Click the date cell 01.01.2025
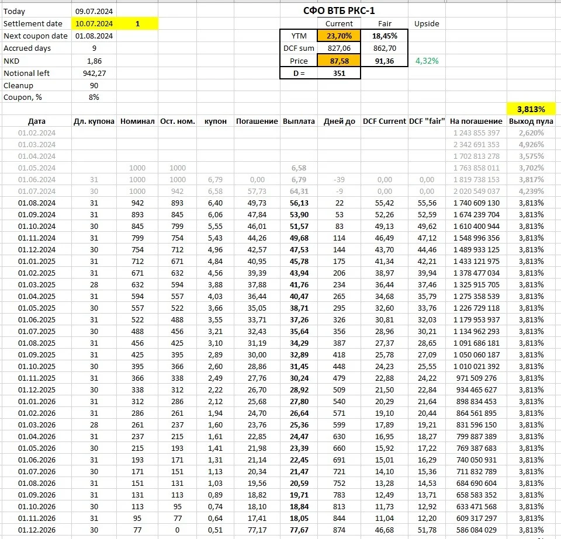561x539 pixels. pos(37,261)
